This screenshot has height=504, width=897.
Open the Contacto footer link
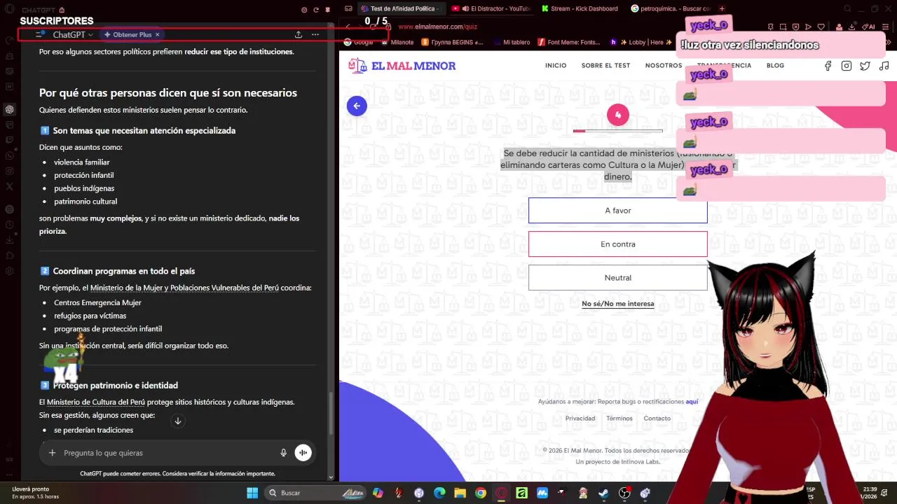(657, 419)
